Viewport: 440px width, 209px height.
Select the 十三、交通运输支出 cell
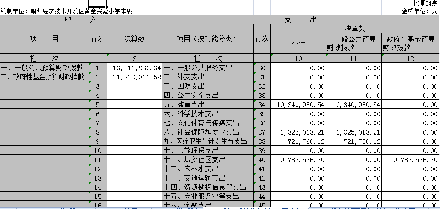[208, 178]
